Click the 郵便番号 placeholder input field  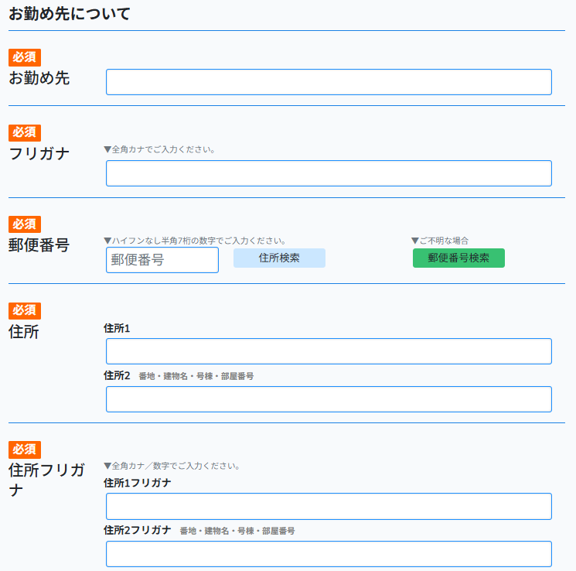click(x=162, y=260)
